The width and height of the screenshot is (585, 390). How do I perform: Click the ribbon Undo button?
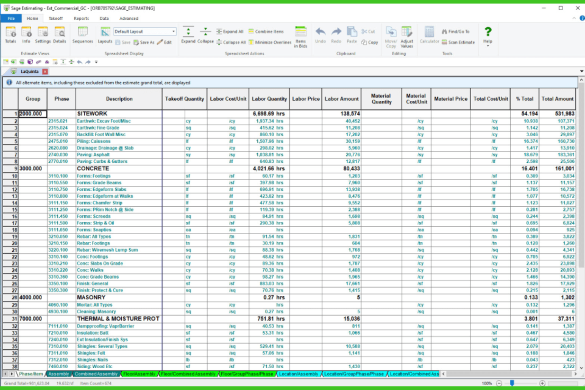[321, 35]
